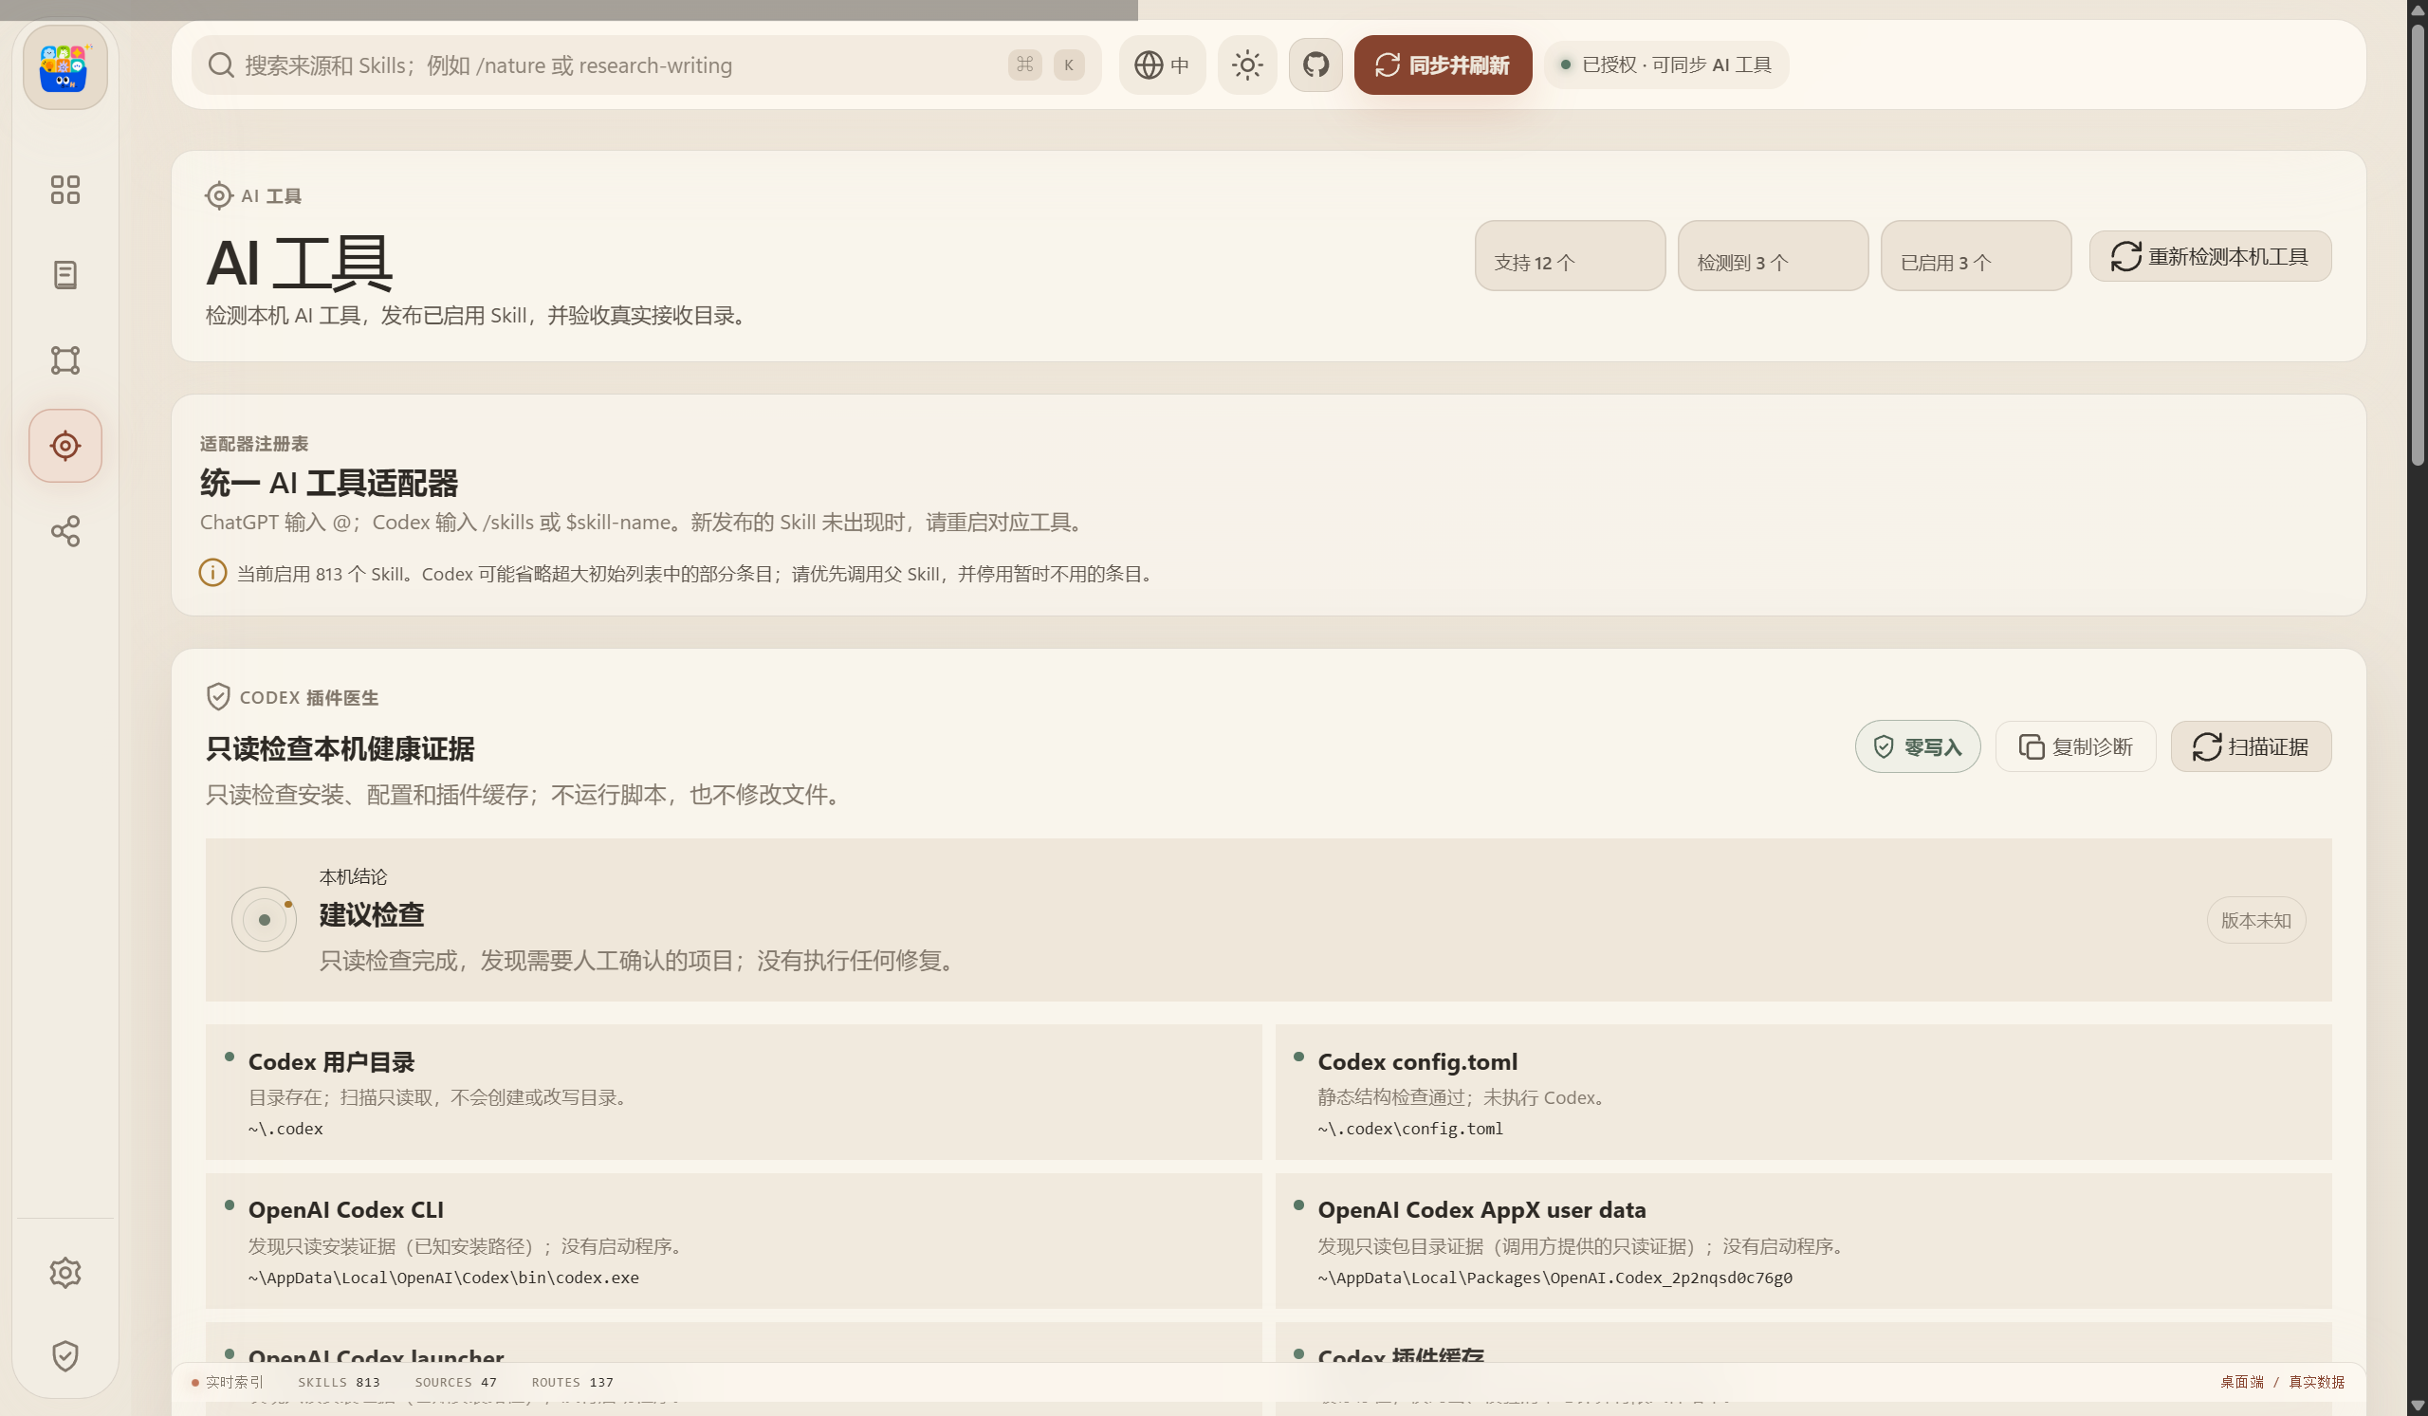
Task: Click 桌面端 label in status bar
Action: pos(2242,1382)
